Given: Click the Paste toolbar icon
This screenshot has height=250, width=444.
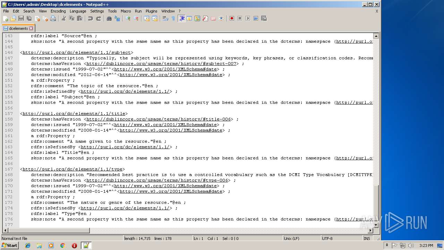Looking at the screenshot, I should tap(79, 18).
